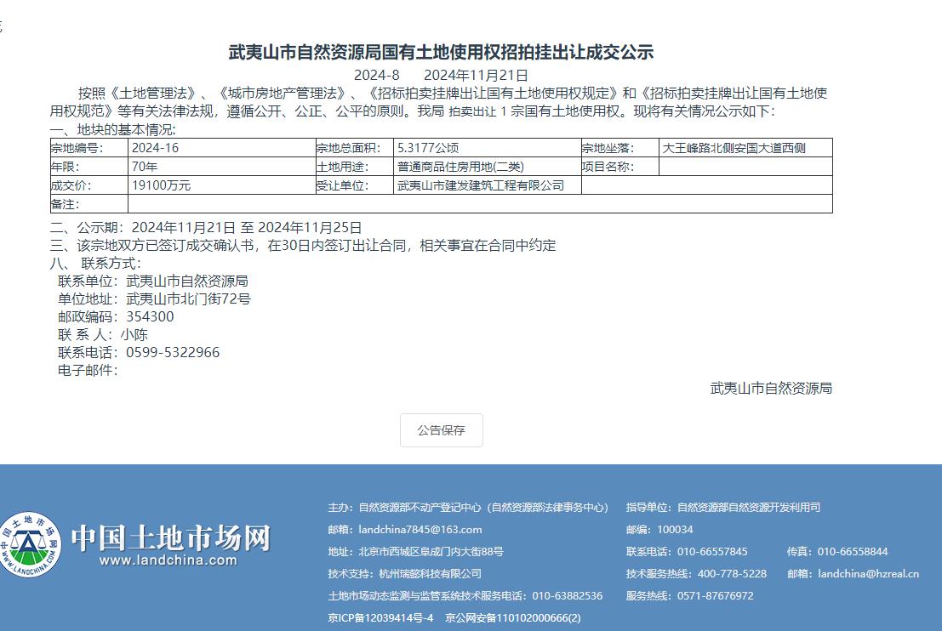Click the 一、地块的基本情况 heading
Image resolution: width=942 pixels, height=631 pixels.
(x=113, y=129)
